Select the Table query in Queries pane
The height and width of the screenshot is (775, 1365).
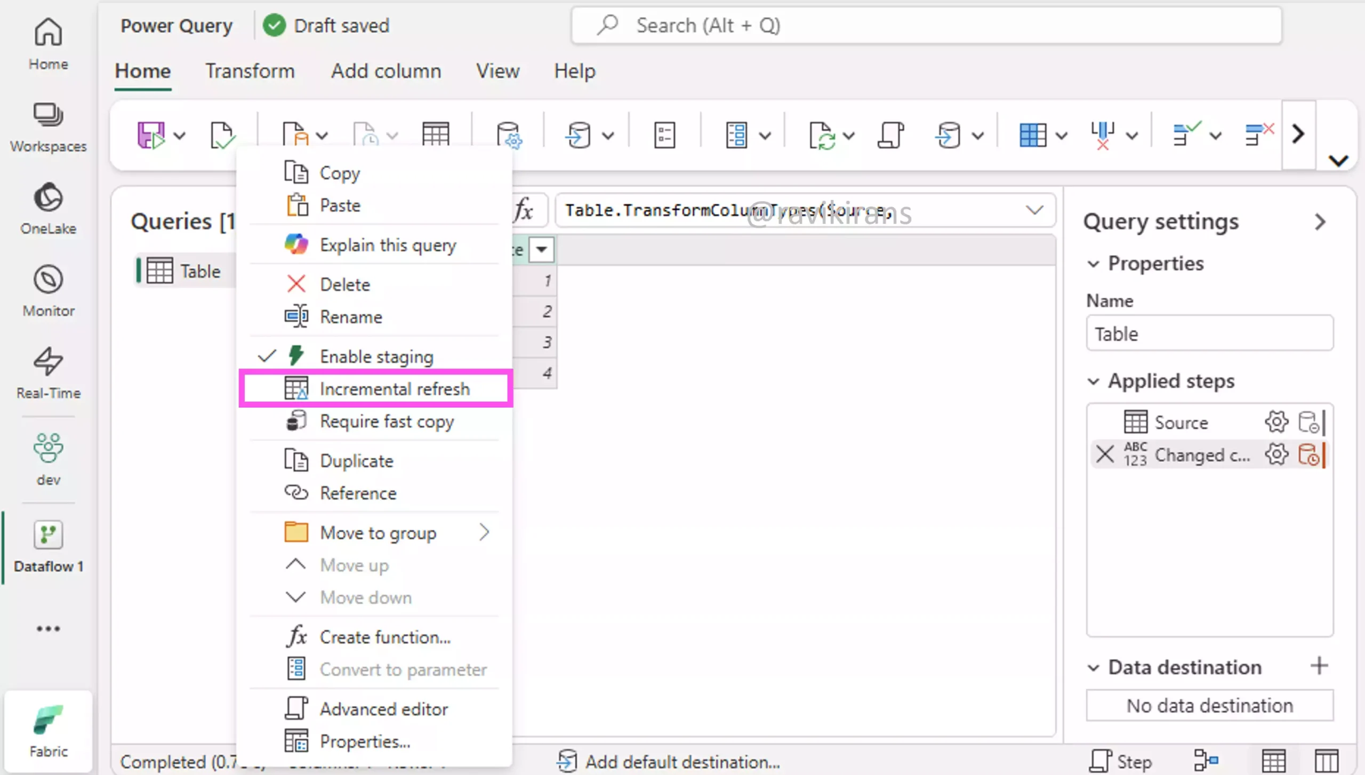(x=185, y=271)
